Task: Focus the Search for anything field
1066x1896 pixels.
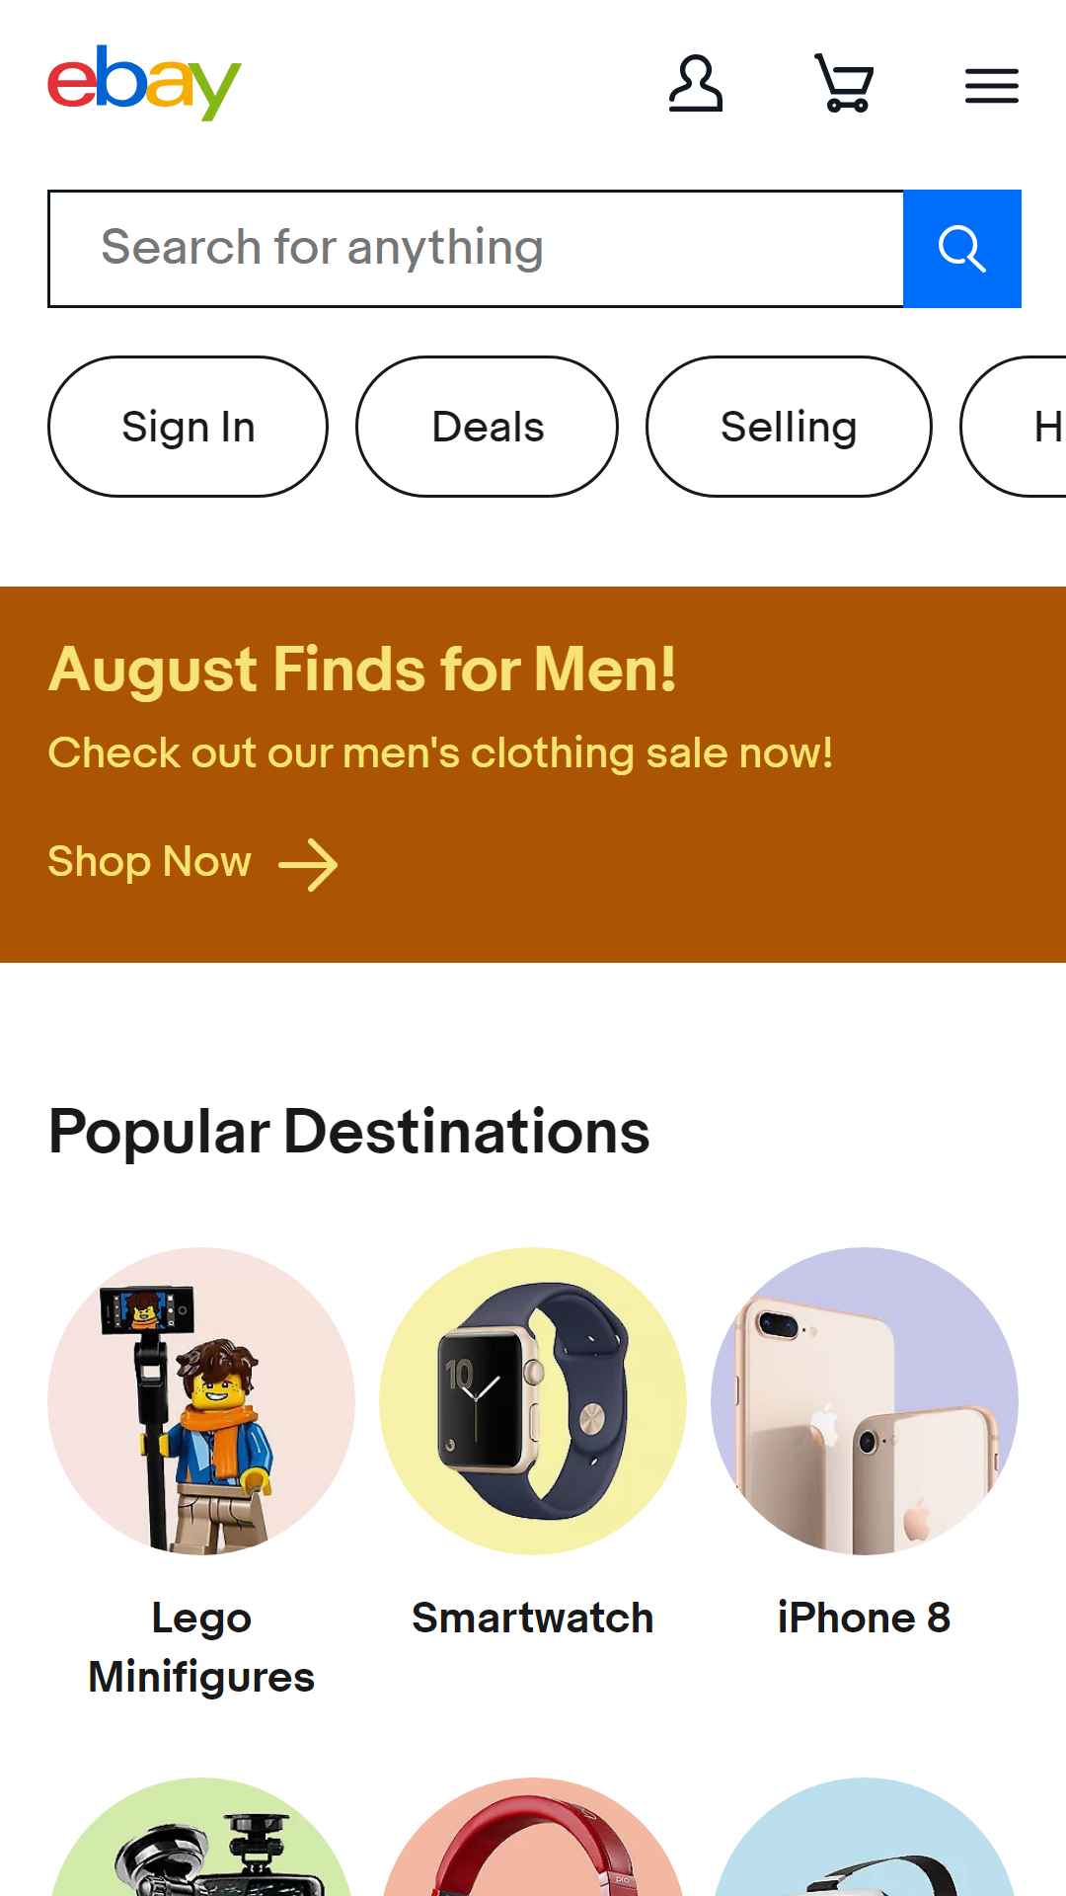Action: 476,249
